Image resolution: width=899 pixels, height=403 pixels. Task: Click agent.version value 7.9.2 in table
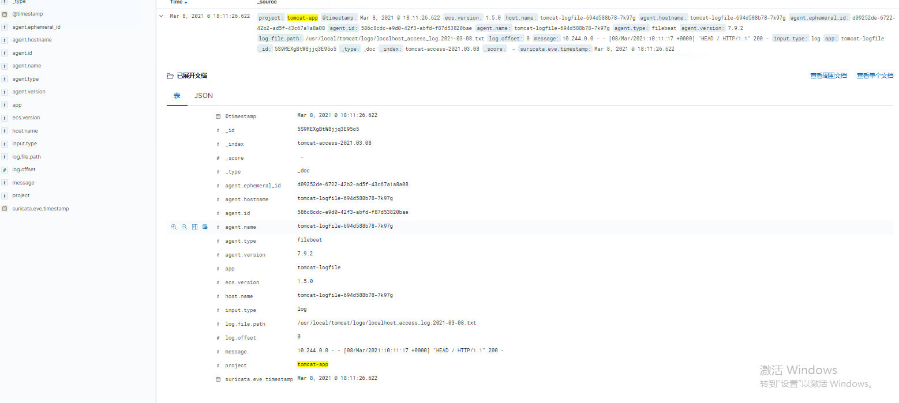[x=305, y=254]
